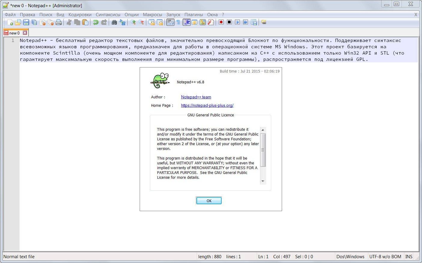Open the notepad-plus-plus.org home page link
Image resolution: width=422 pixels, height=263 pixels.
(x=207, y=105)
